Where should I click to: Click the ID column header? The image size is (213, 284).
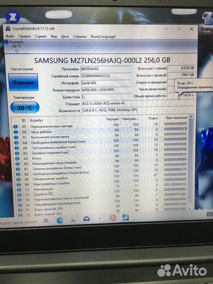pos(24,120)
